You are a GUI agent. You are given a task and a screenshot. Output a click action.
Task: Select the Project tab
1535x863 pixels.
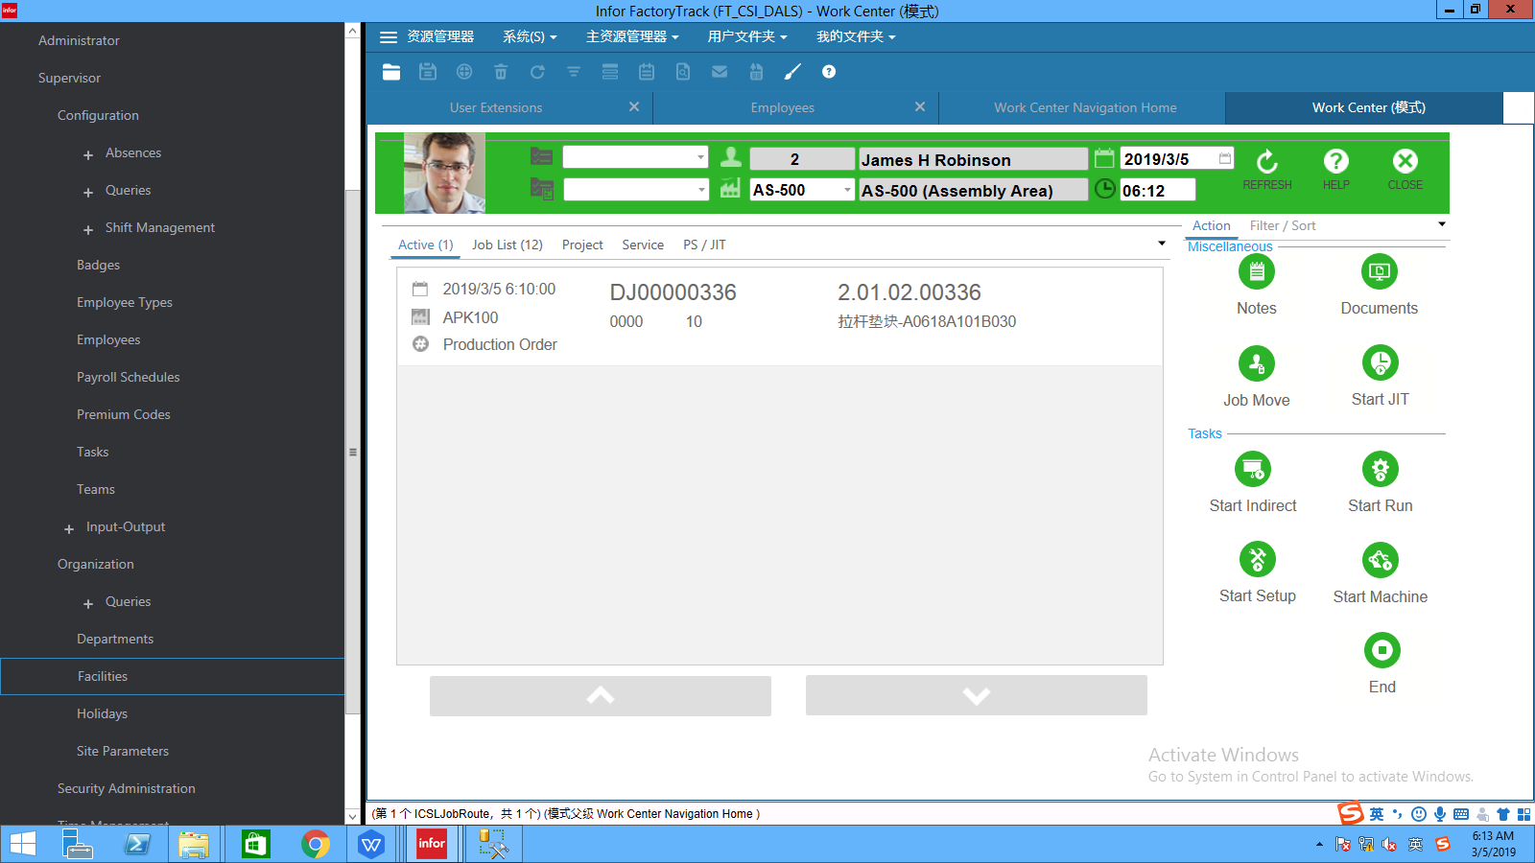tap(582, 245)
